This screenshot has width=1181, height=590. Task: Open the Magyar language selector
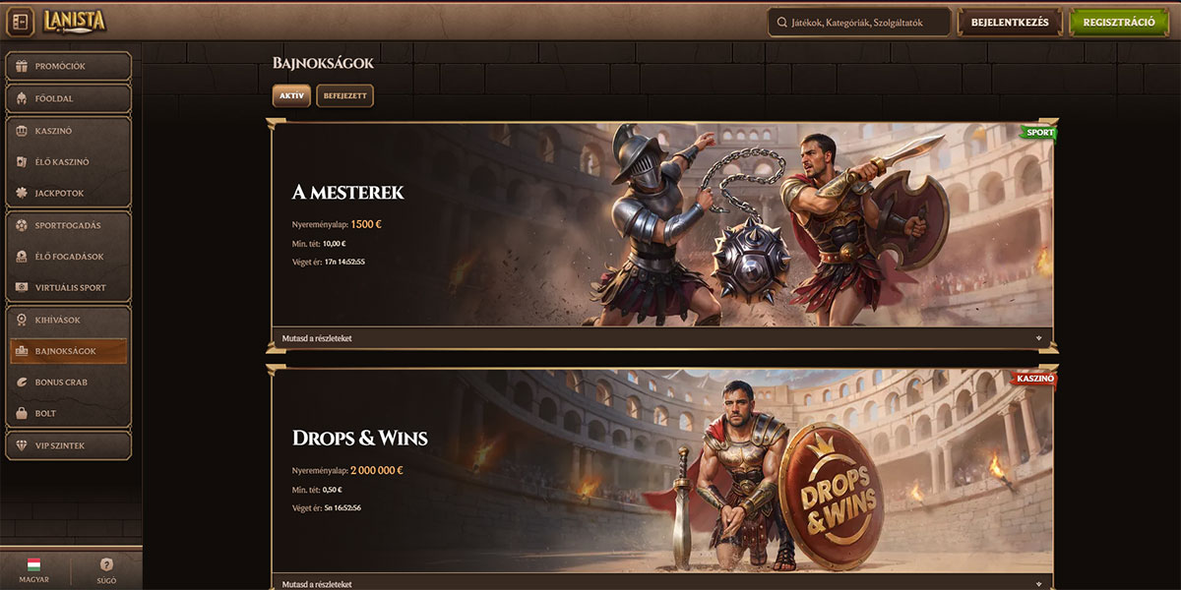[x=33, y=569]
